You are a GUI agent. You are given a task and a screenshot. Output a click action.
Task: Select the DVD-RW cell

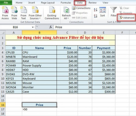point(39,74)
